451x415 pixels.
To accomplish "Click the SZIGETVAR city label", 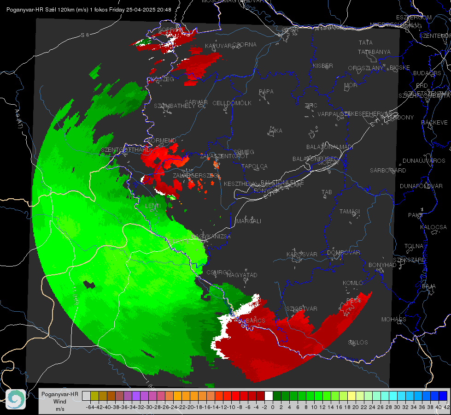I will coord(302,309).
